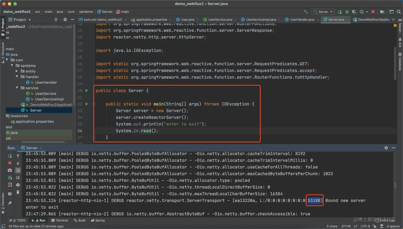Toggle read-only lock in status bar
This screenshot has height=229, width=403.
[375, 226]
